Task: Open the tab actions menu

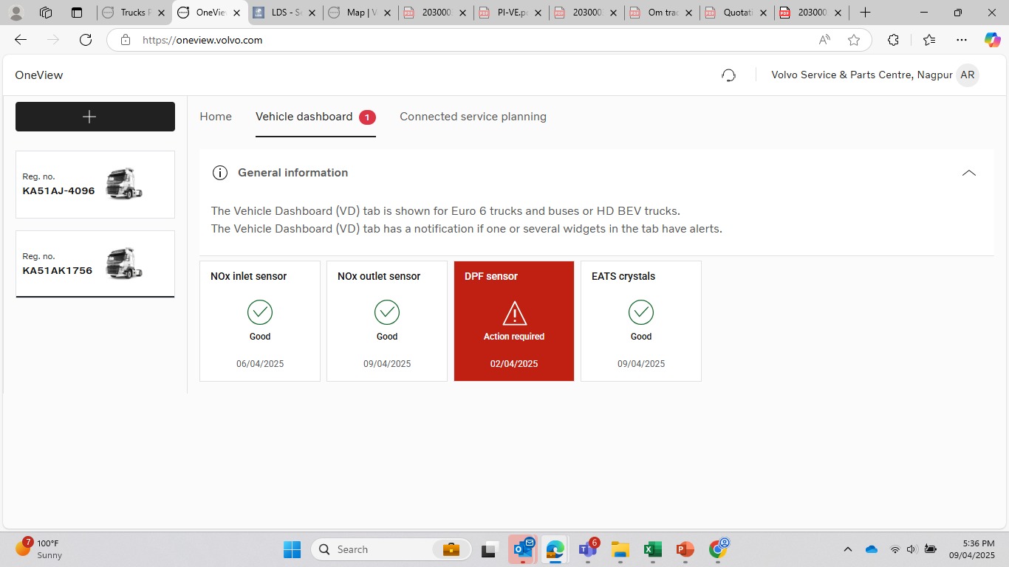Action: (77, 13)
